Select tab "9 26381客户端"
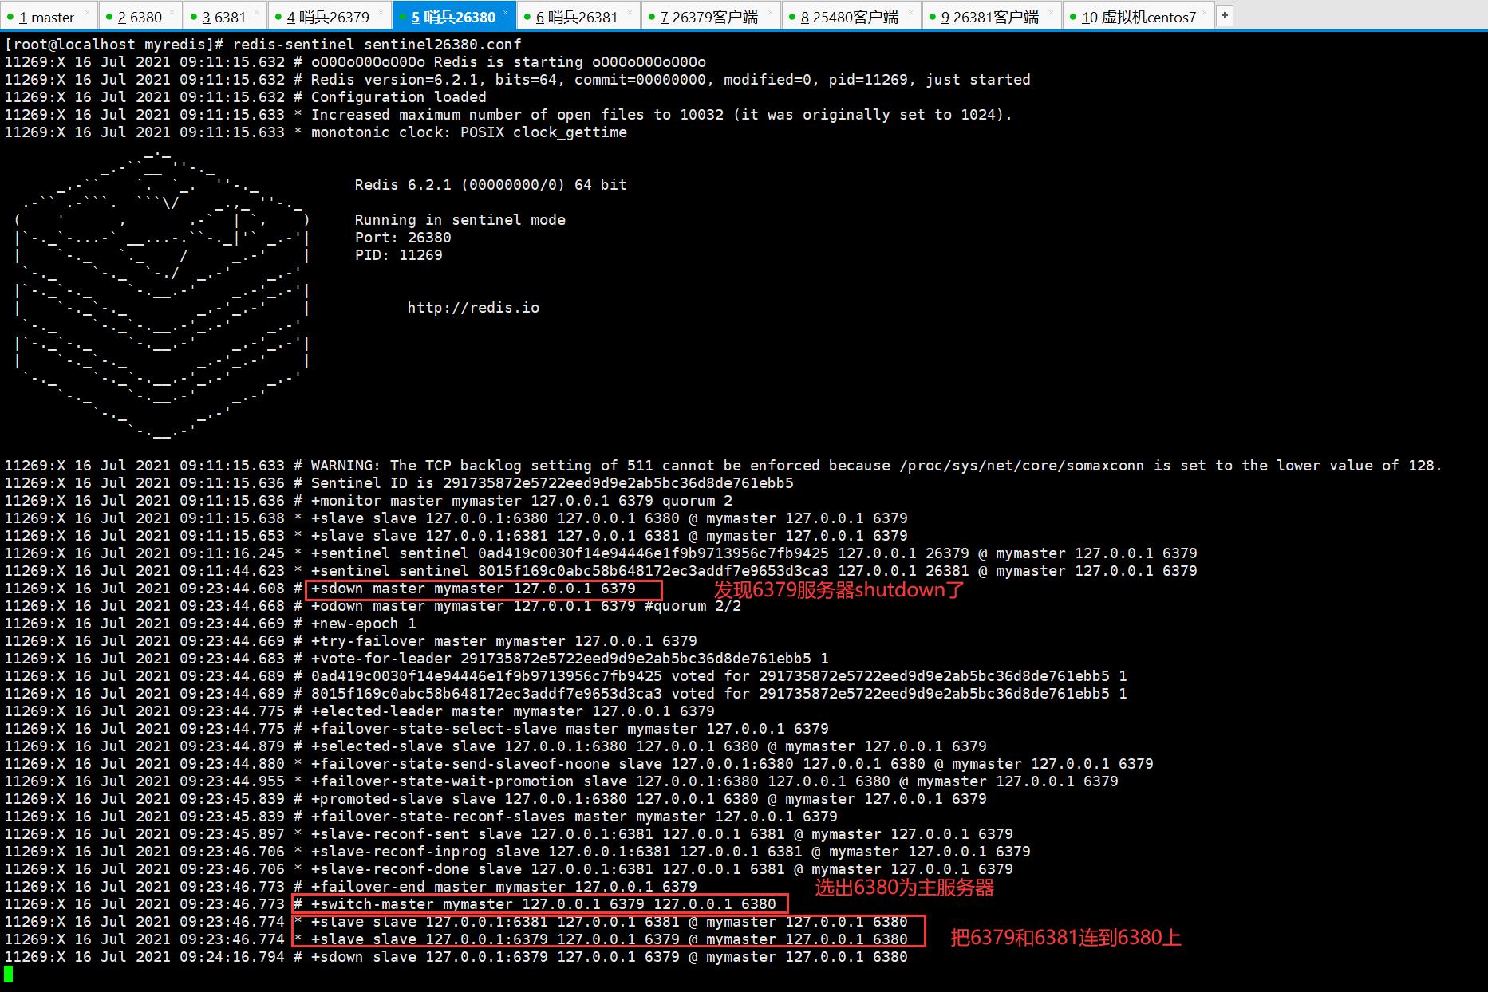Screen dimensions: 1488x992 [x=990, y=17]
